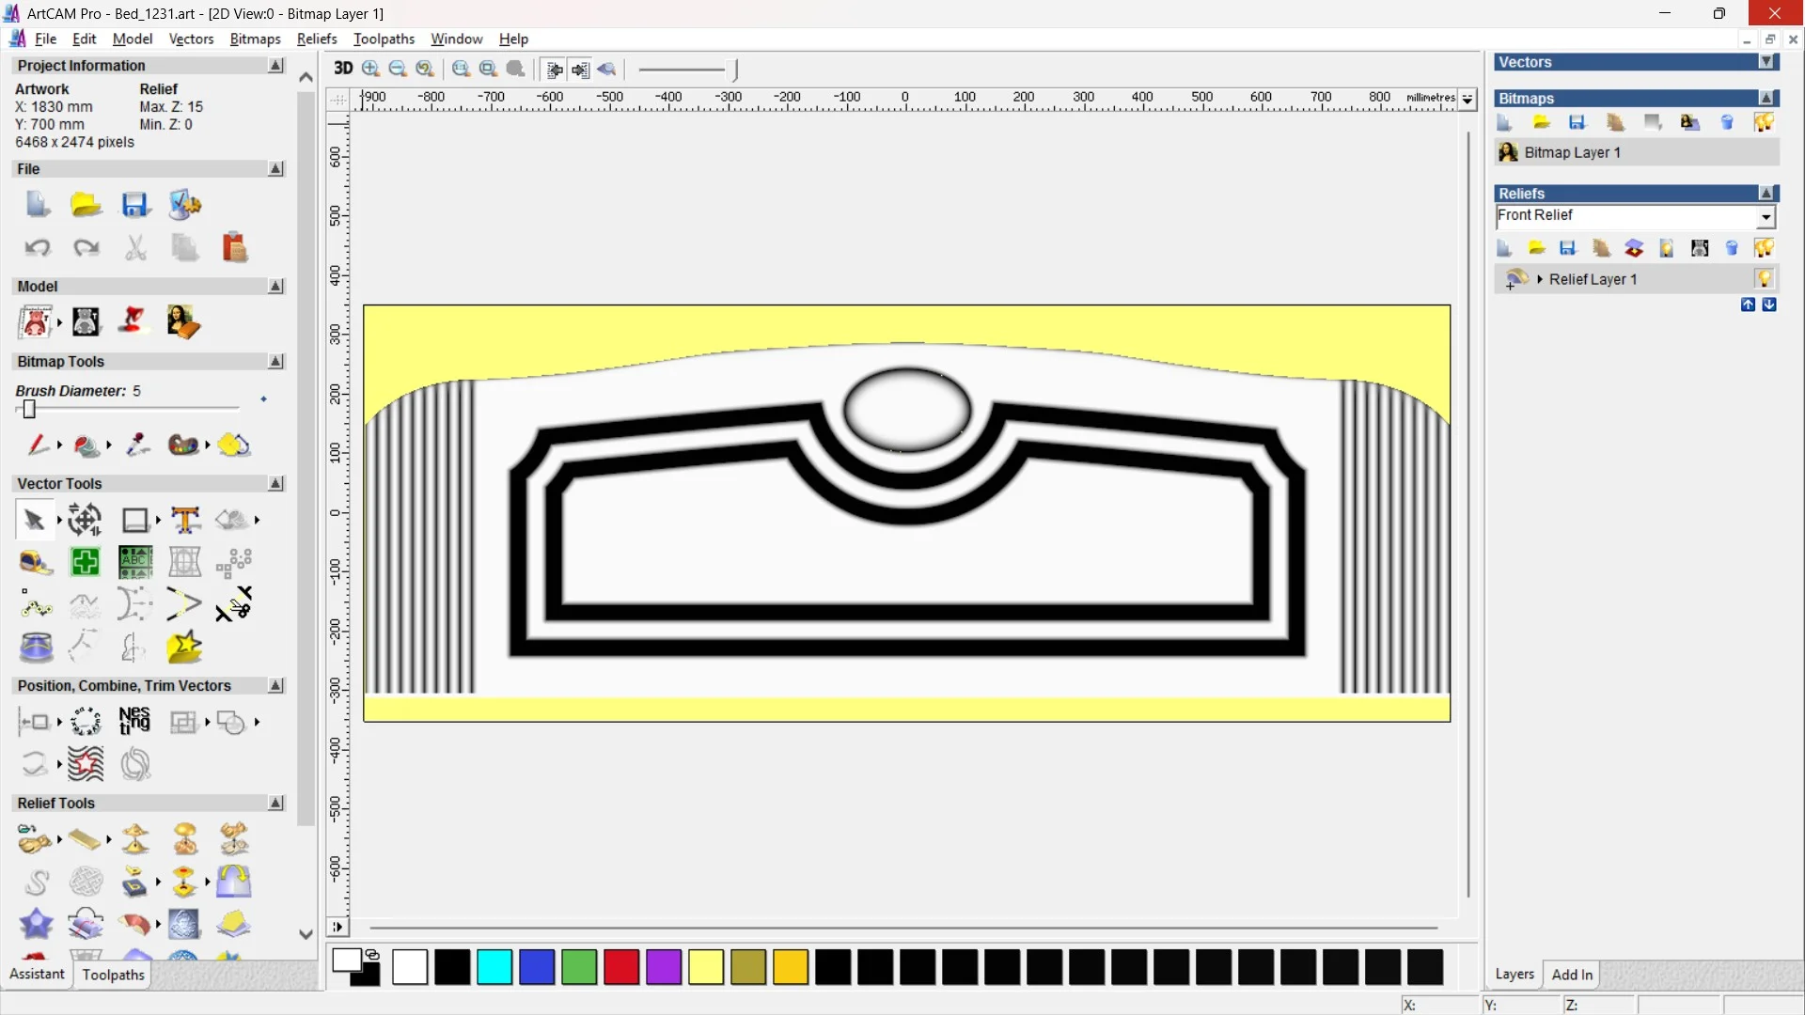Open the Toolpaths menu

tap(384, 39)
